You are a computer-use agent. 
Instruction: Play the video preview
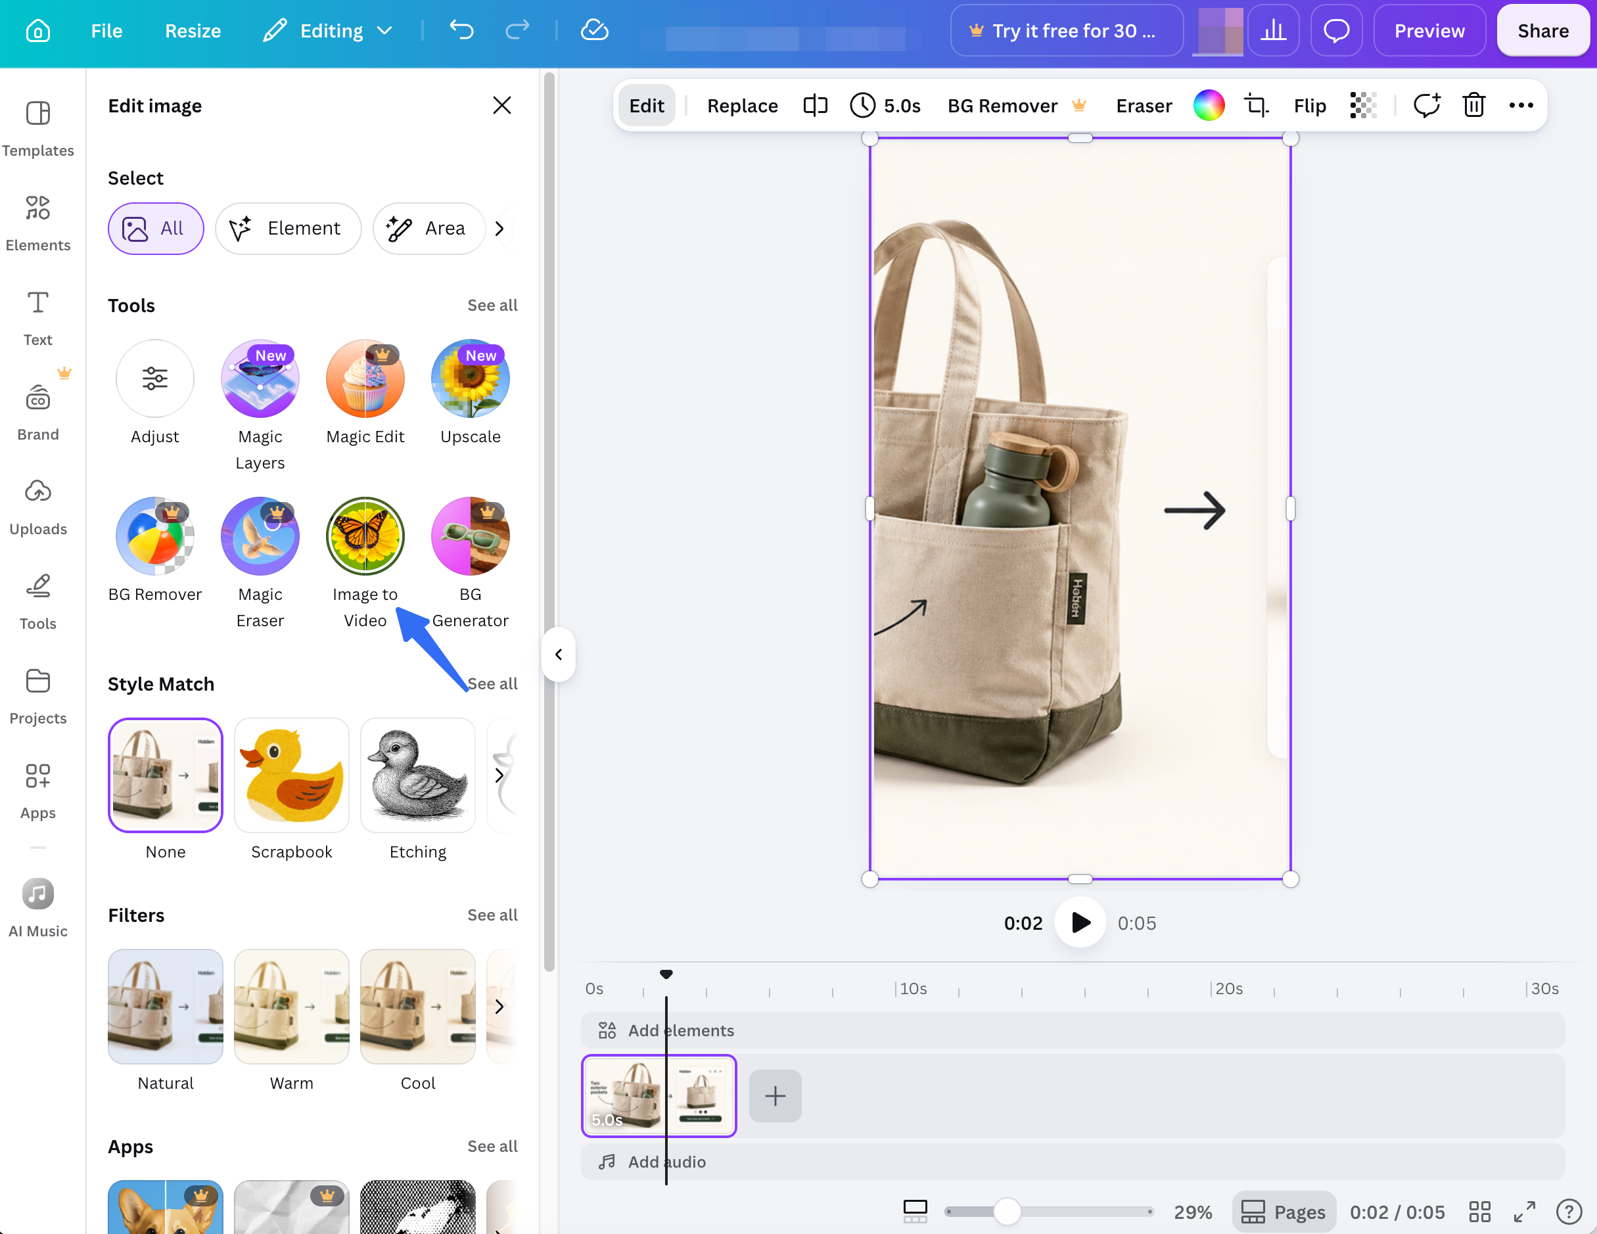tap(1080, 923)
